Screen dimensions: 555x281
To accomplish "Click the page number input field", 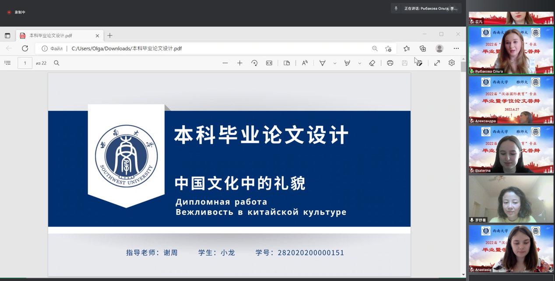I will click(x=25, y=63).
